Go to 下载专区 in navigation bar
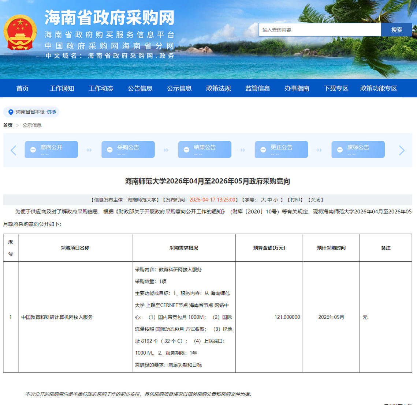 pyautogui.click(x=336, y=88)
